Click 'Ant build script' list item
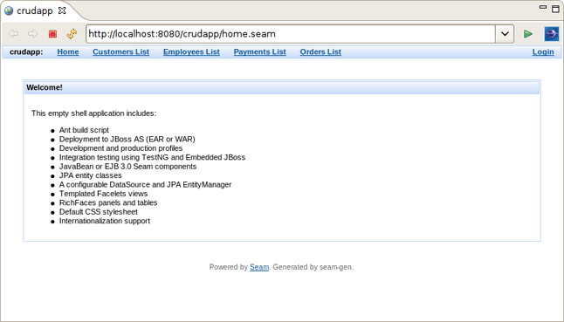The height and width of the screenshot is (322, 564). [84, 130]
